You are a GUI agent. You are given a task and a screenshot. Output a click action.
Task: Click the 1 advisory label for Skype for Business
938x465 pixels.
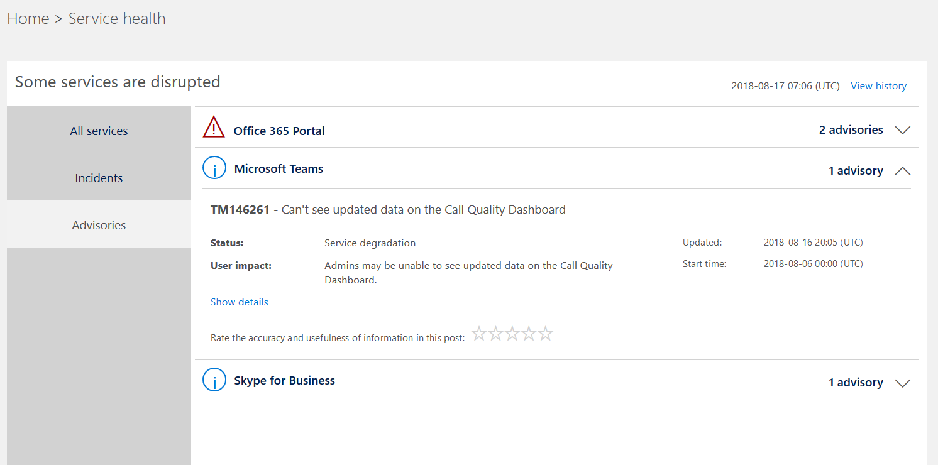point(856,382)
